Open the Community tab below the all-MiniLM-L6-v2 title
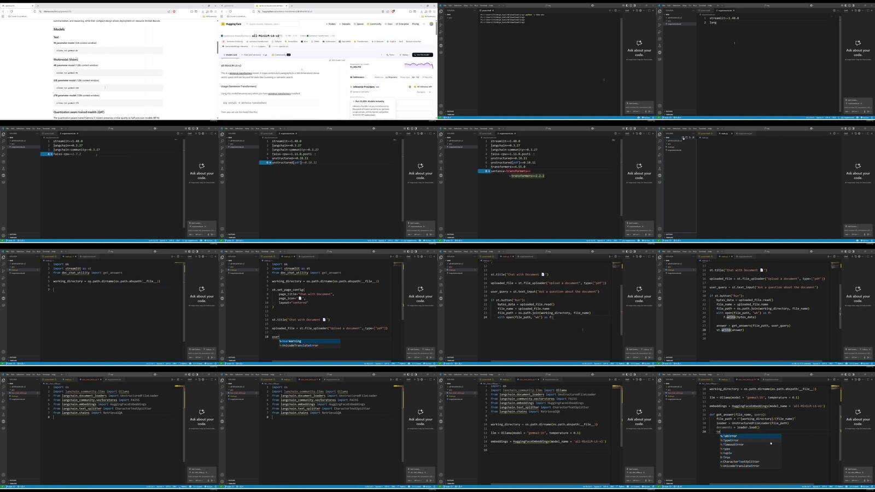 281,55
